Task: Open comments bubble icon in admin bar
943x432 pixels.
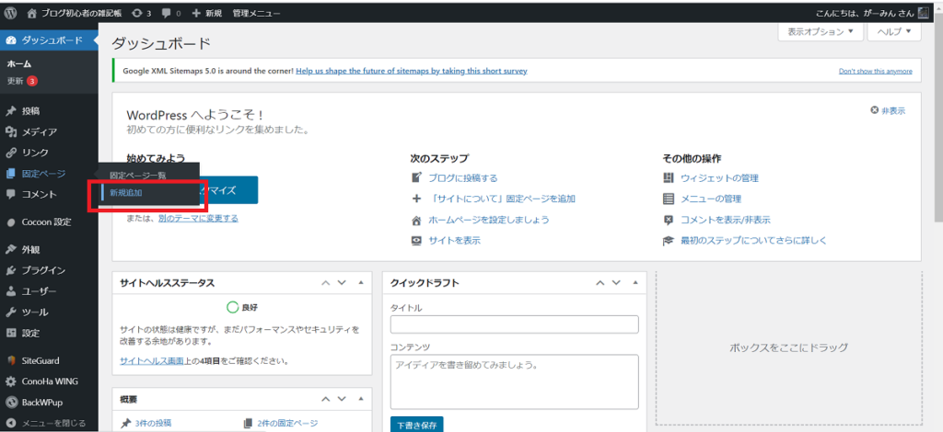Action: click(171, 13)
